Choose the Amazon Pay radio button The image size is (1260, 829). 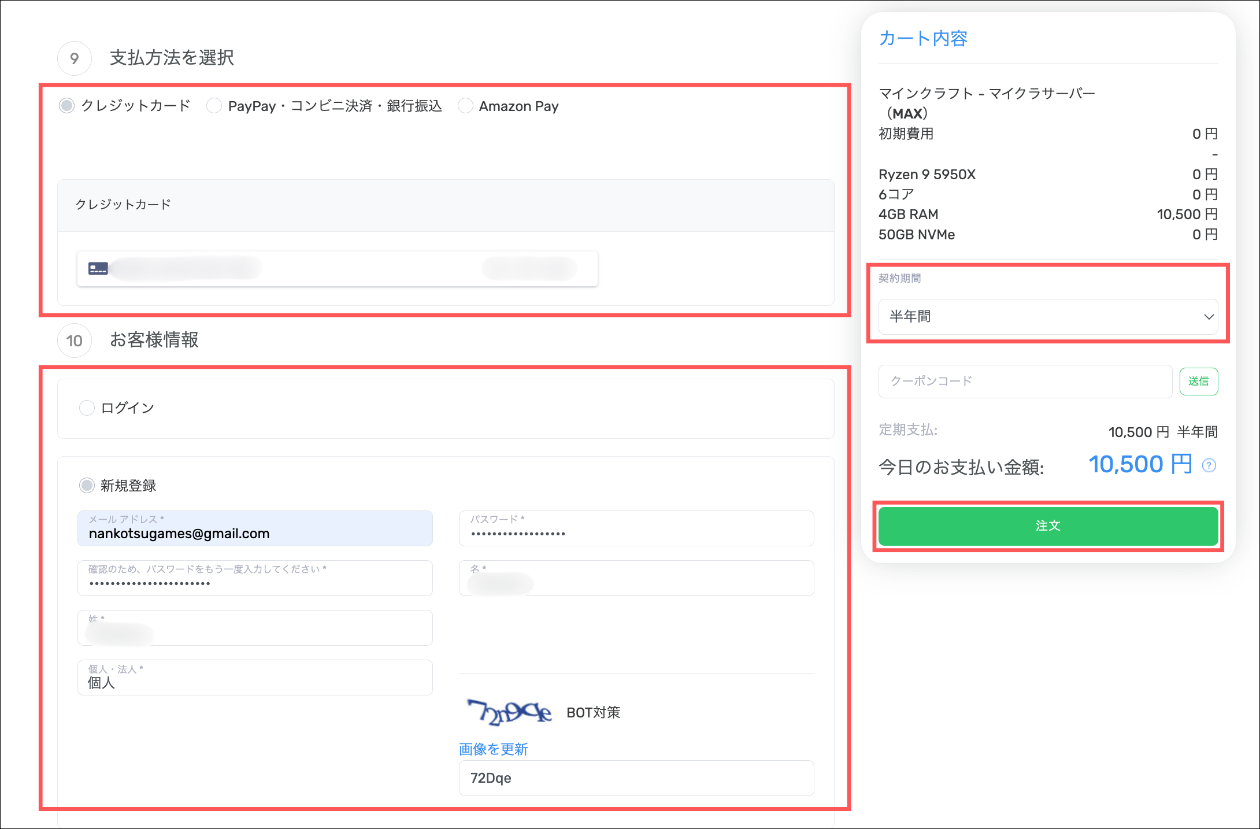point(465,106)
